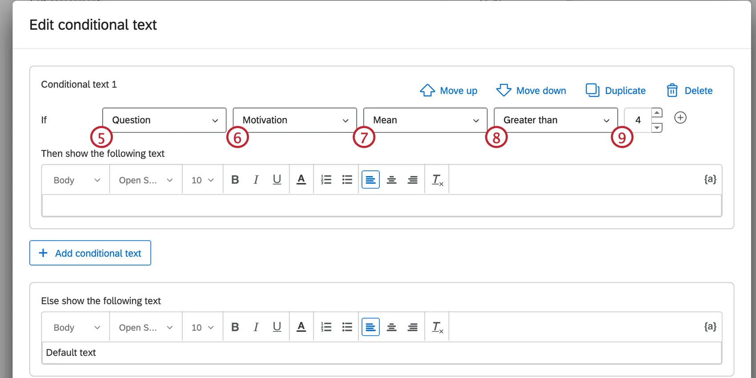The height and width of the screenshot is (378, 756).
Task: Click plus icon to add another condition
Action: click(680, 118)
